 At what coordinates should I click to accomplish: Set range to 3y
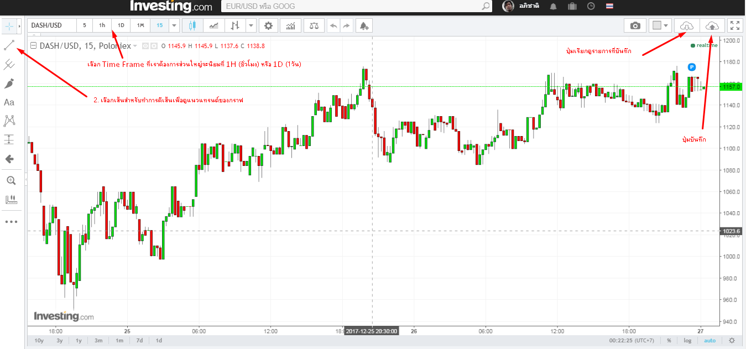(x=59, y=340)
